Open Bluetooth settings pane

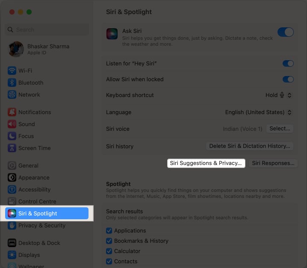(x=47, y=82)
